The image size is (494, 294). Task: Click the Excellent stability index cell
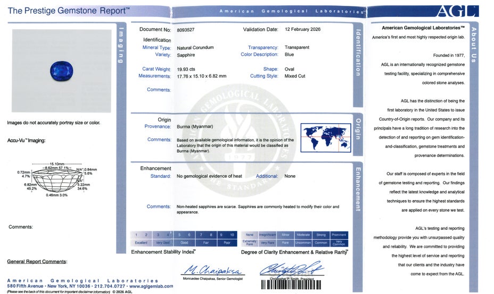pos(141,243)
